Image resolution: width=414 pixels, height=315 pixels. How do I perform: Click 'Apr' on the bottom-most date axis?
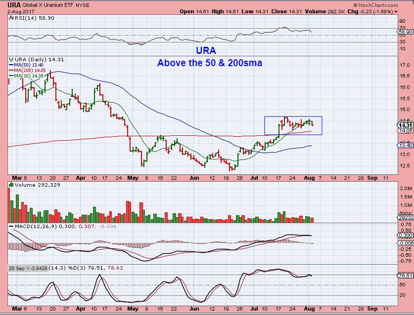[x=81, y=309]
